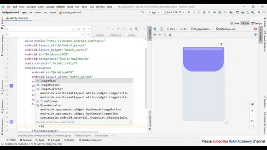Click the orientation for preview icon
The height and width of the screenshot is (150, 267).
click(x=161, y=29)
